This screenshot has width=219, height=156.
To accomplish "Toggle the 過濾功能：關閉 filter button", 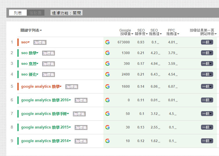I will 66,13.
